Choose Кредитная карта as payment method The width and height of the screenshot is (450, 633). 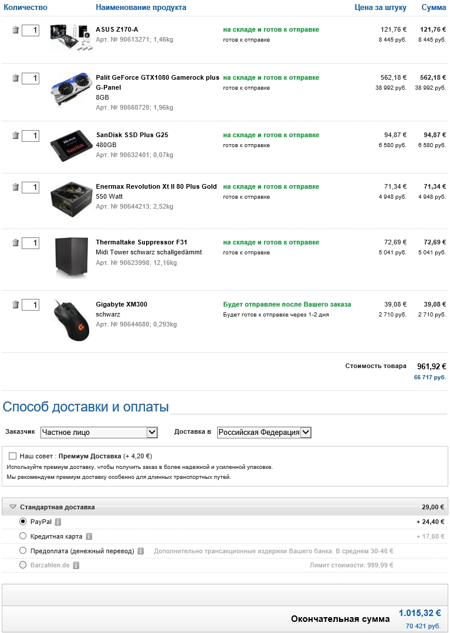pyautogui.click(x=23, y=536)
